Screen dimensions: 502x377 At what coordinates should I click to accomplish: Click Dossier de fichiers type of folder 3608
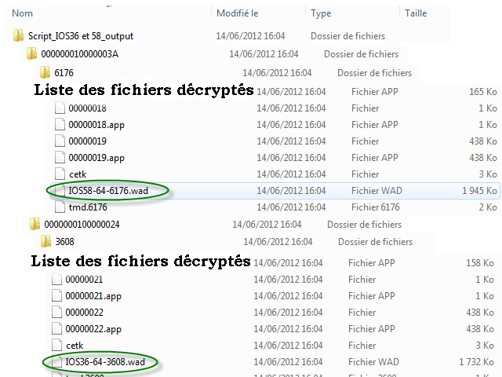[375, 242]
